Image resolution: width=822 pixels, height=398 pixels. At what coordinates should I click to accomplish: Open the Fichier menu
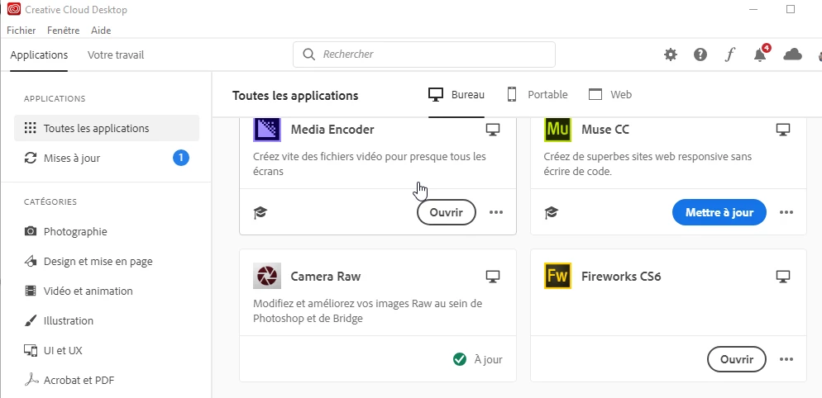(22, 31)
